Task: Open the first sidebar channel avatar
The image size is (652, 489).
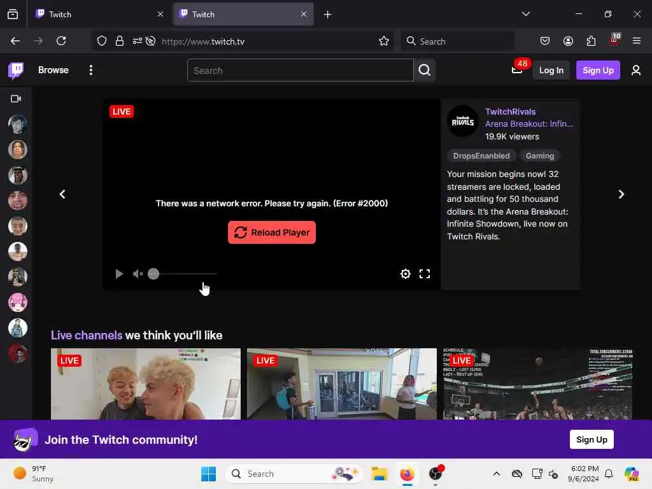Action: coord(17,124)
